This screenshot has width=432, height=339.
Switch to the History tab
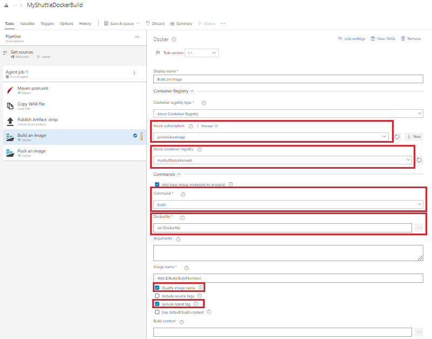(x=85, y=23)
